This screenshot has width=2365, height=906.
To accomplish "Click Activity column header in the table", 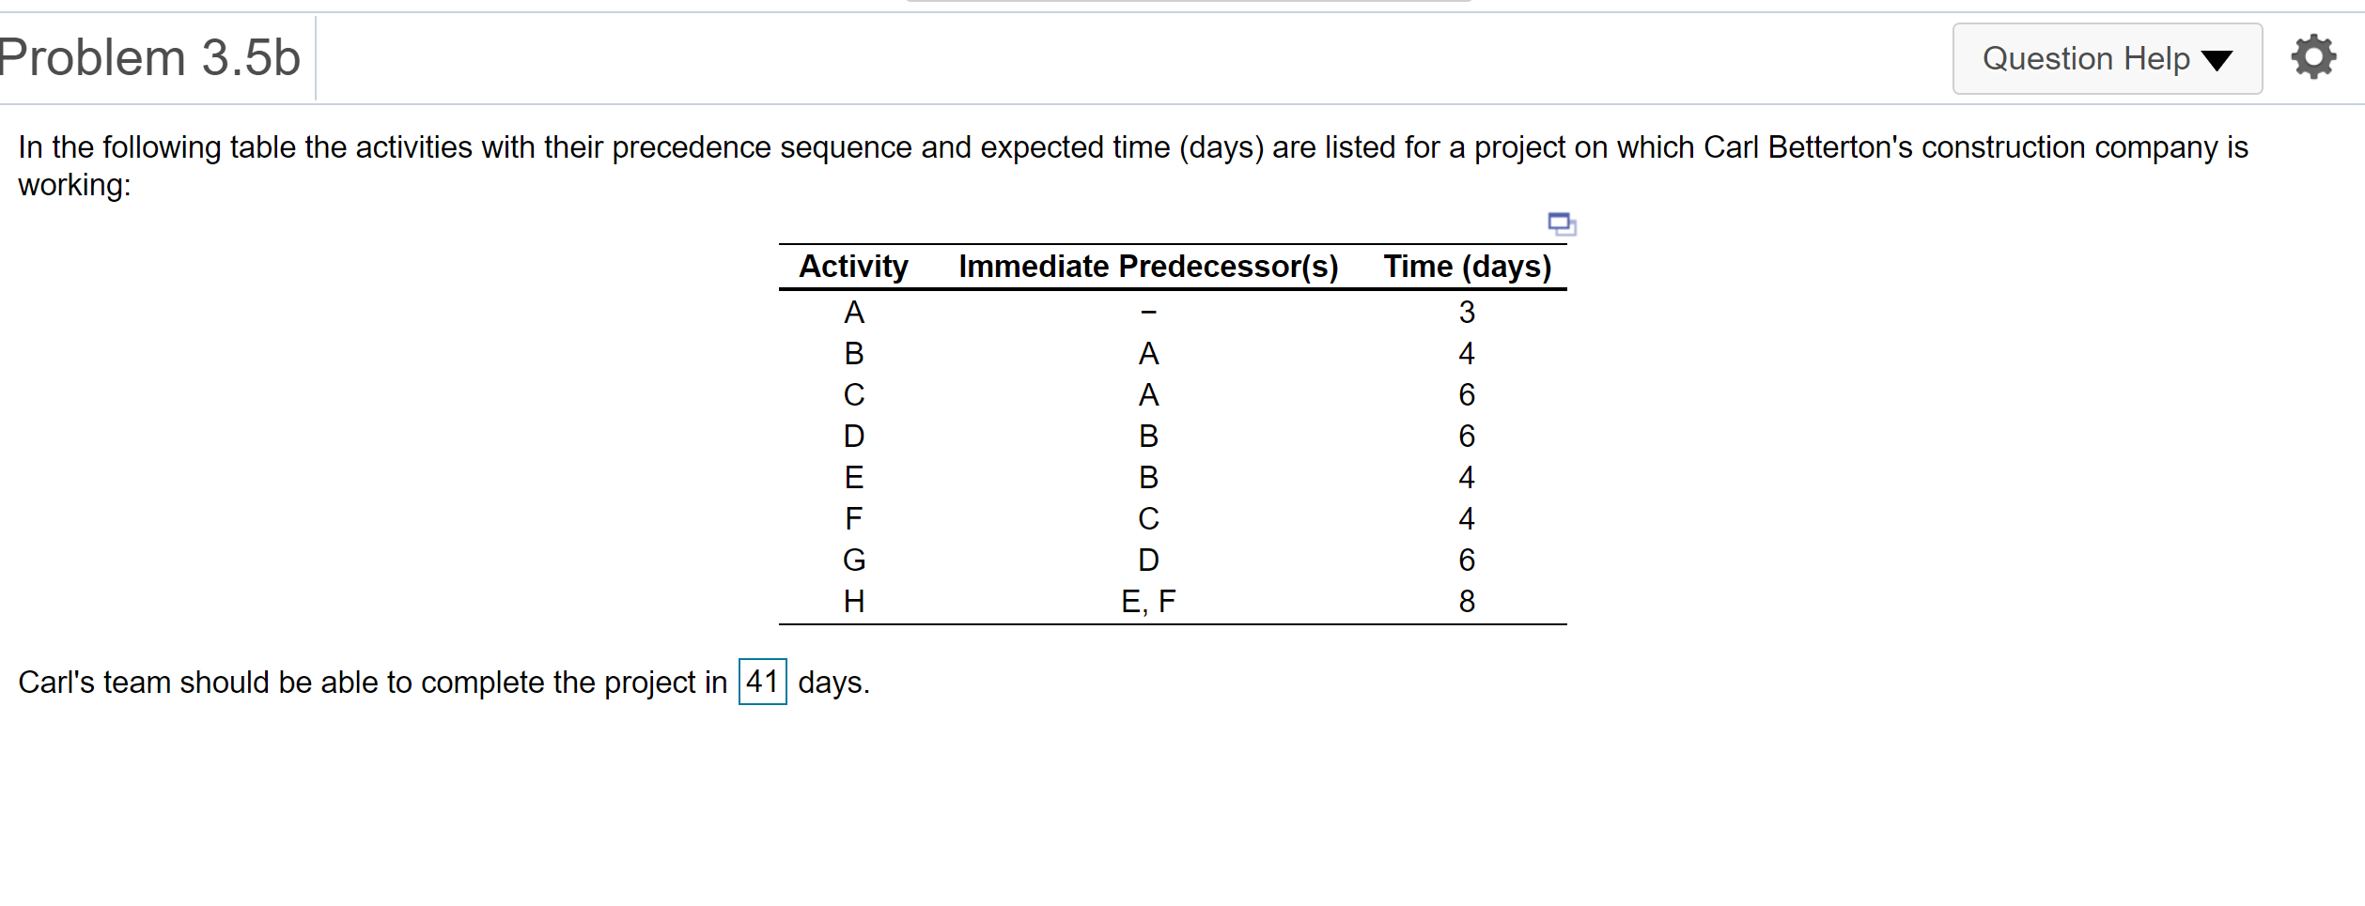I will (853, 267).
